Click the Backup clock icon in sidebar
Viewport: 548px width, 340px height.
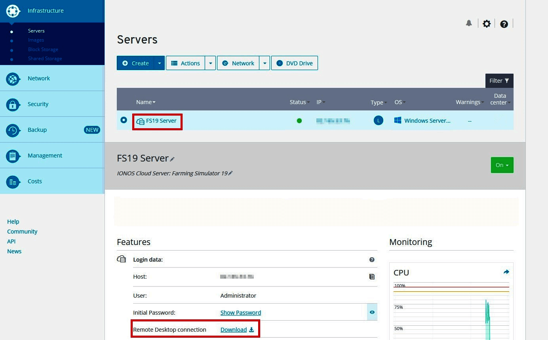click(13, 129)
